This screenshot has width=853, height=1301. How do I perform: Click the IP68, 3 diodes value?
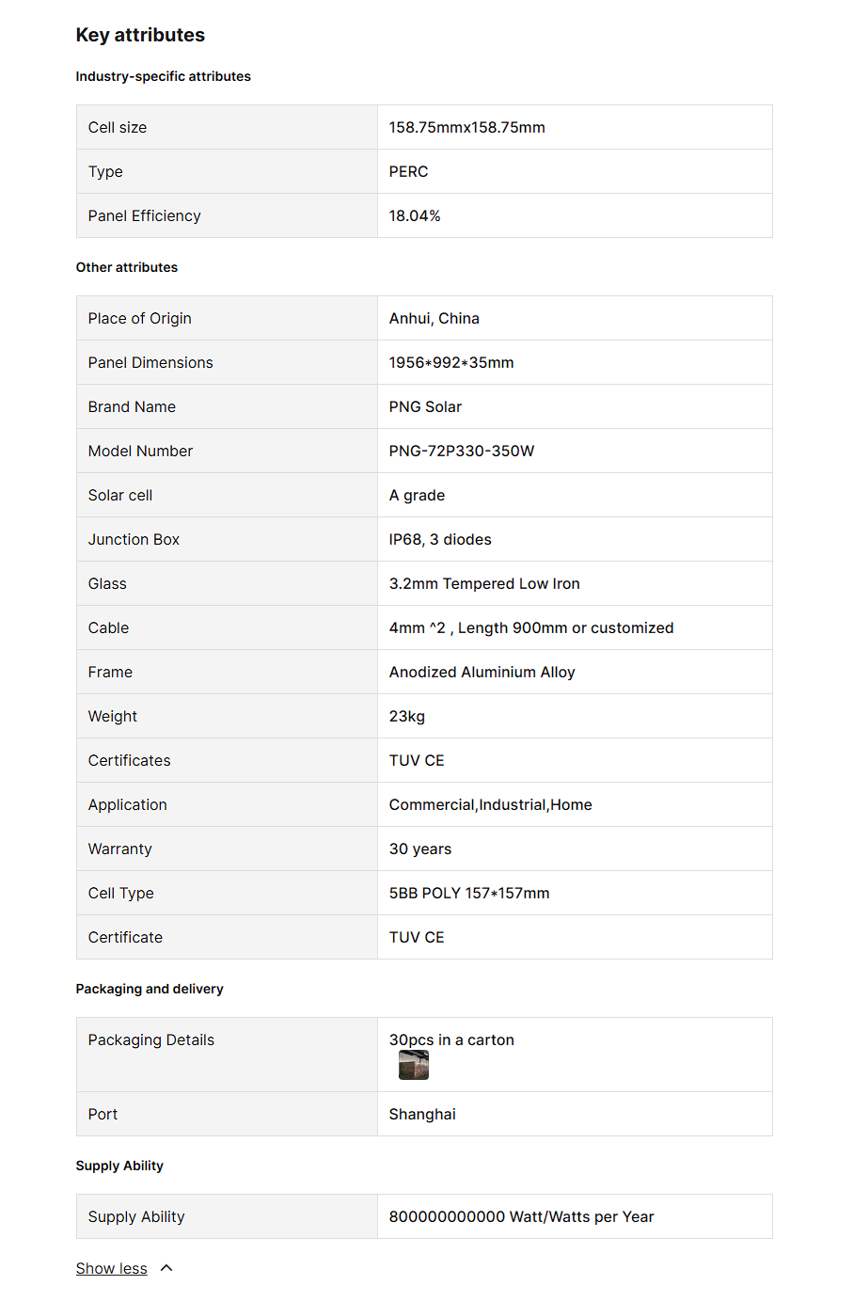click(440, 539)
